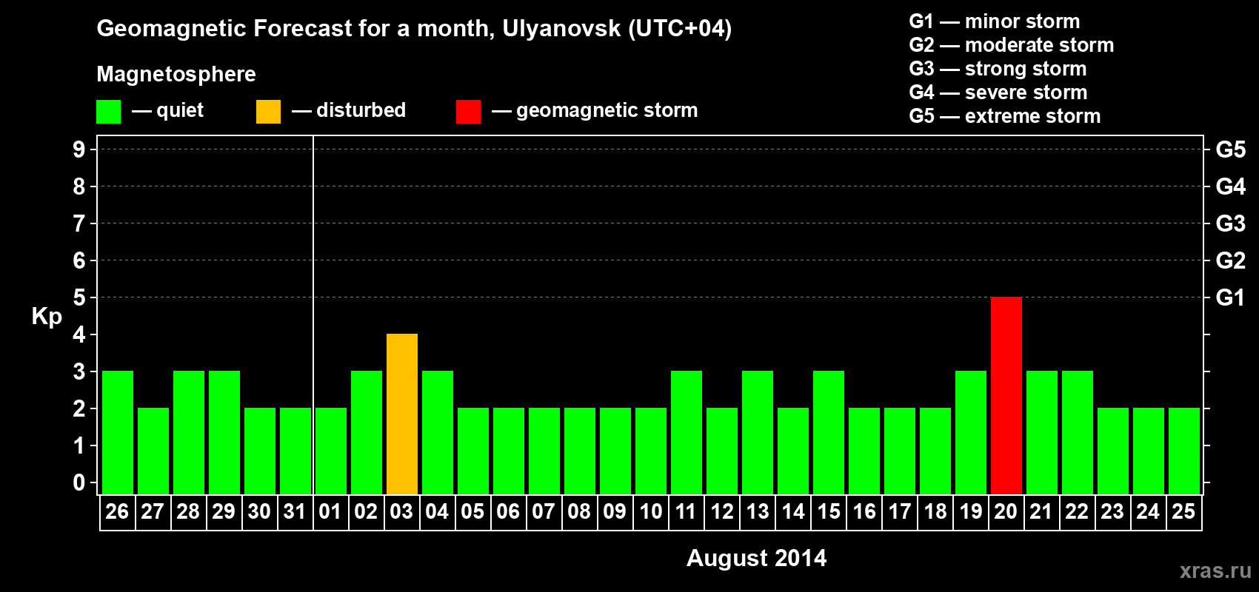The width and height of the screenshot is (1259, 592).
Task: Select the red storm bar for August 20
Action: (x=1006, y=396)
